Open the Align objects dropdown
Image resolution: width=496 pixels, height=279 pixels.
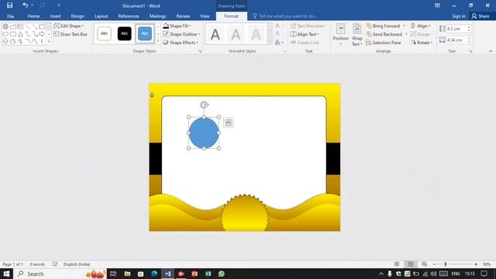[420, 26]
